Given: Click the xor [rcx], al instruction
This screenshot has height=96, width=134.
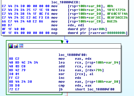Looking at the screenshot, I should click(x=76, y=74).
